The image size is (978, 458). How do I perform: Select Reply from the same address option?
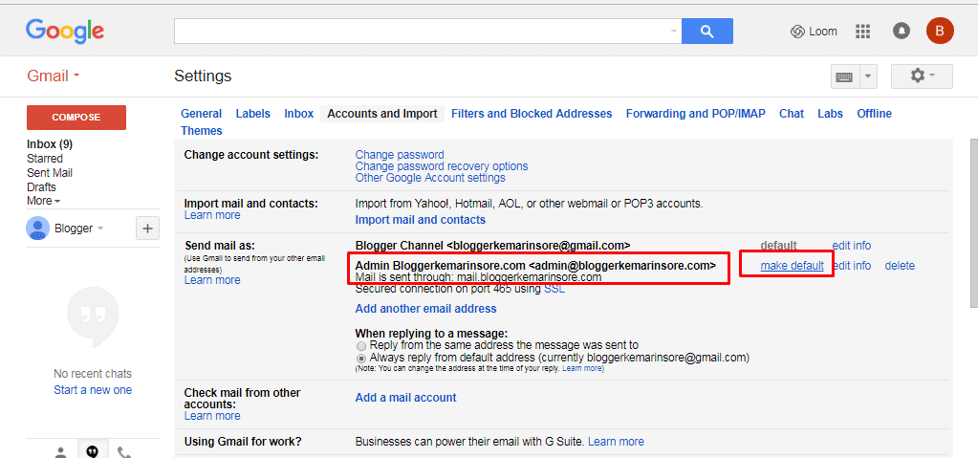[361, 345]
